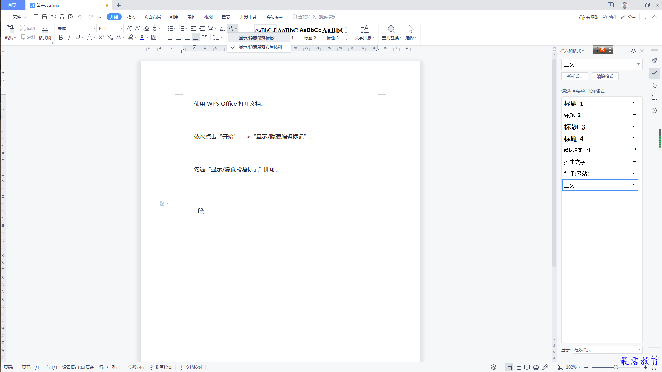This screenshot has width=662, height=372.
Task: Click the Increase indent icon
Action: [202, 28]
